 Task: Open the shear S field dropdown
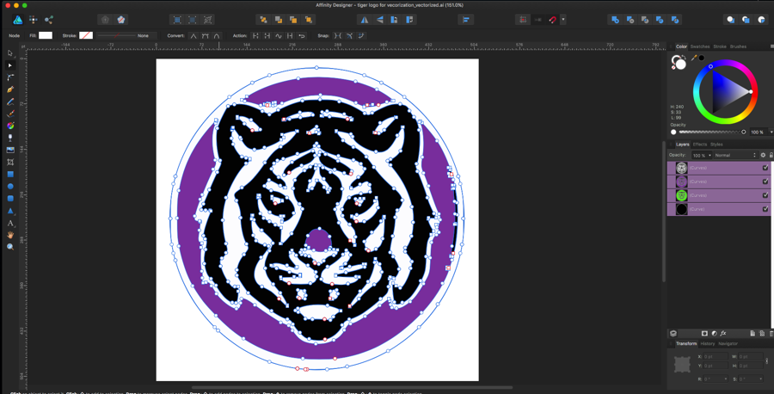(x=759, y=379)
